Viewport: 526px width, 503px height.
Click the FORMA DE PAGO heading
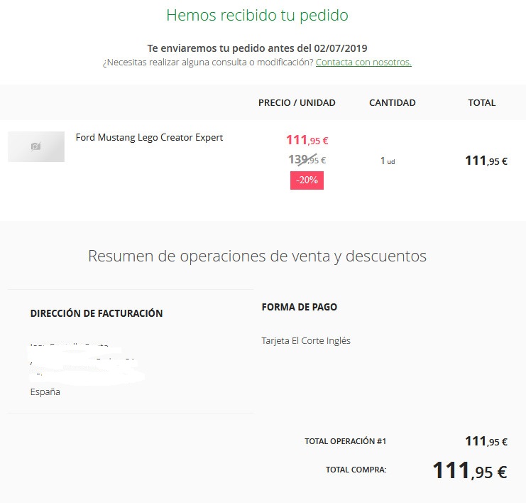click(x=300, y=307)
